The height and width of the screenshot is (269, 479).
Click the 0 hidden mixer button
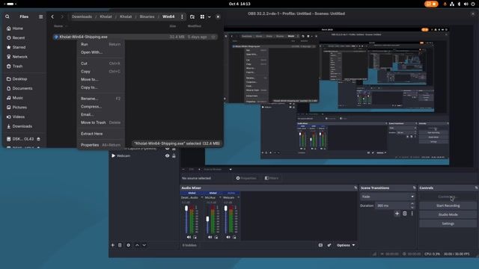click(x=189, y=245)
